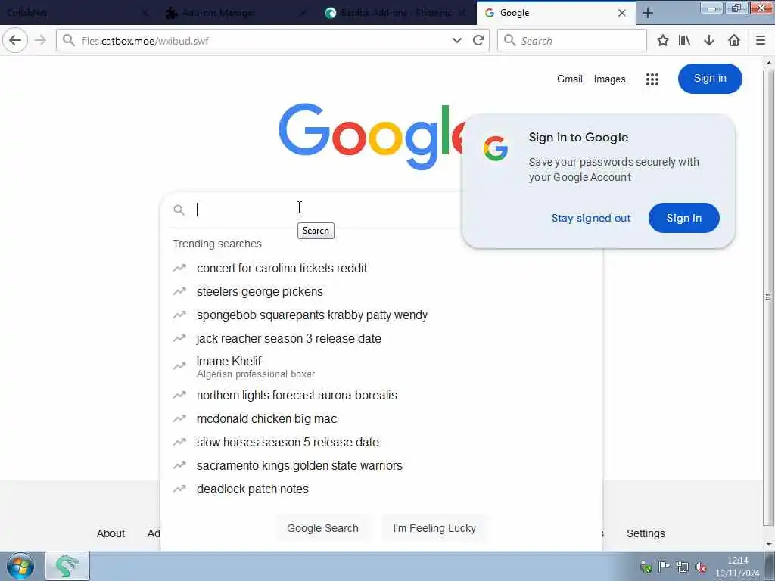Viewport: 775px width, 581px height.
Task: Reload the page with the refresh icon
Action: pos(478,41)
